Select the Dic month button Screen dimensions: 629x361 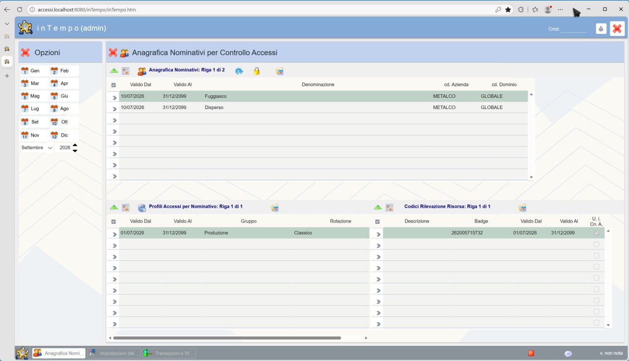click(x=64, y=135)
